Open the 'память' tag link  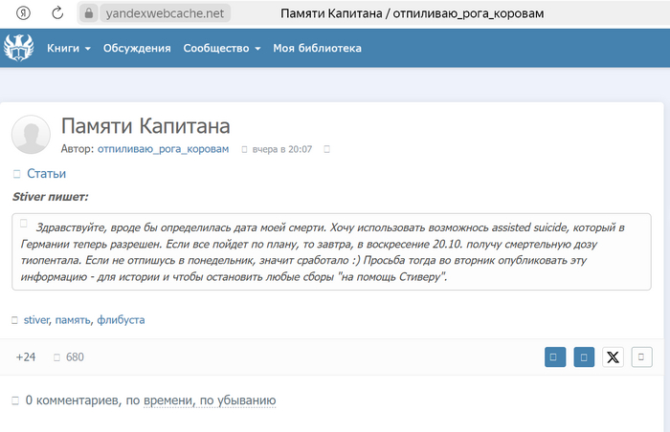coord(73,320)
